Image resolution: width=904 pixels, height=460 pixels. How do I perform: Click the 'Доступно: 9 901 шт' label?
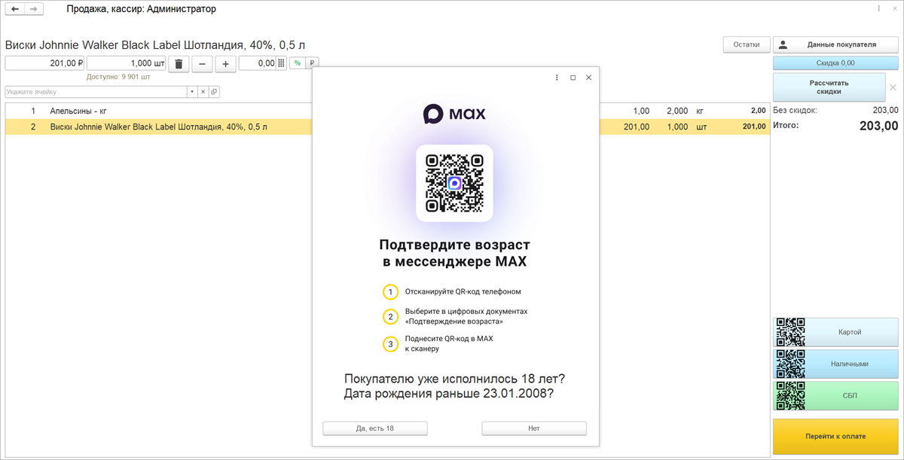coord(118,77)
